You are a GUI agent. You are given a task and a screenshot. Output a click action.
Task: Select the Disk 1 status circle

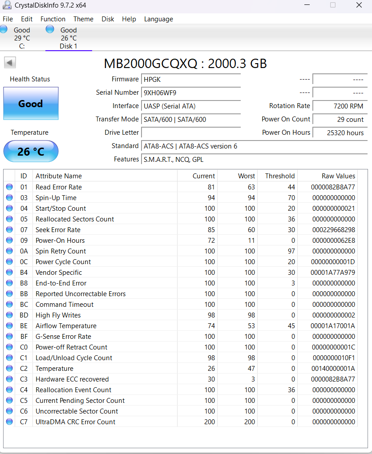(x=49, y=28)
